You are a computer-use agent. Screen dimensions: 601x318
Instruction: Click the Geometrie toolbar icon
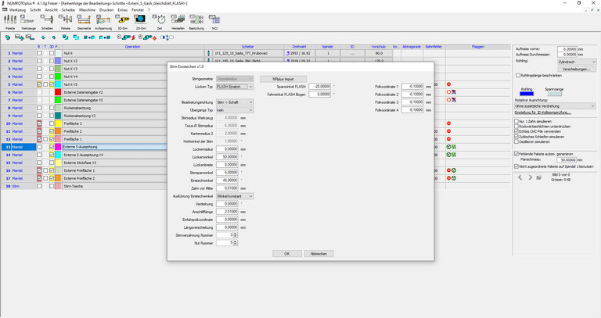(x=84, y=20)
